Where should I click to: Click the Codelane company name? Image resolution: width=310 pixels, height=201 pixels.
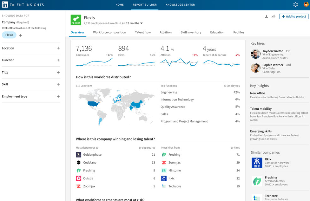pyautogui.click(x=90, y=163)
